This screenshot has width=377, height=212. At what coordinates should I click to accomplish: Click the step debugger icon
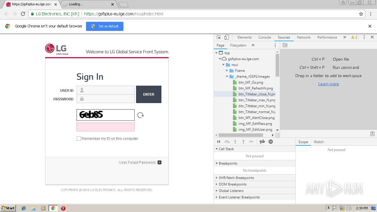[251, 142]
